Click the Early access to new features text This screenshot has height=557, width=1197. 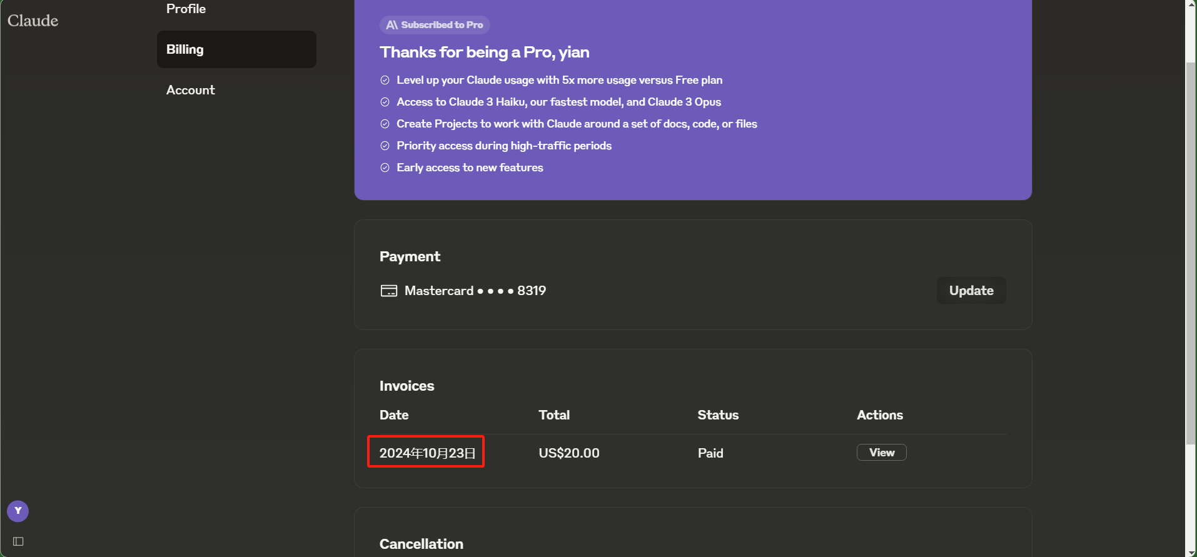tap(470, 168)
